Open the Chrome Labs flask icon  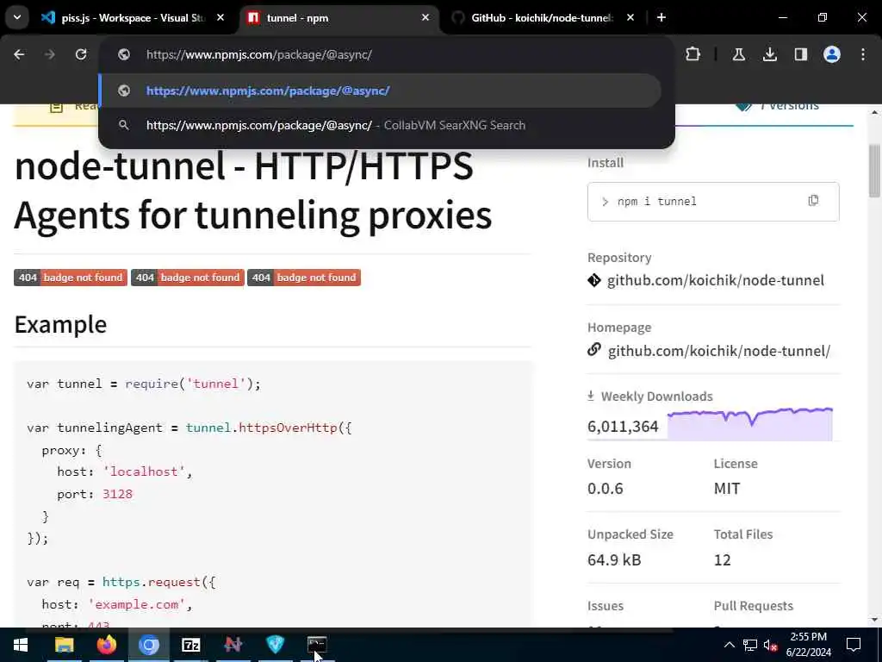[738, 54]
